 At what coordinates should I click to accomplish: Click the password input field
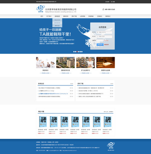(104, 37)
